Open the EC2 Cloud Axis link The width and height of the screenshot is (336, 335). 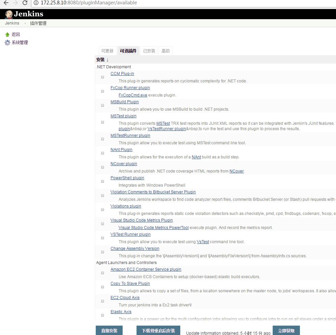pyautogui.click(x=125, y=298)
